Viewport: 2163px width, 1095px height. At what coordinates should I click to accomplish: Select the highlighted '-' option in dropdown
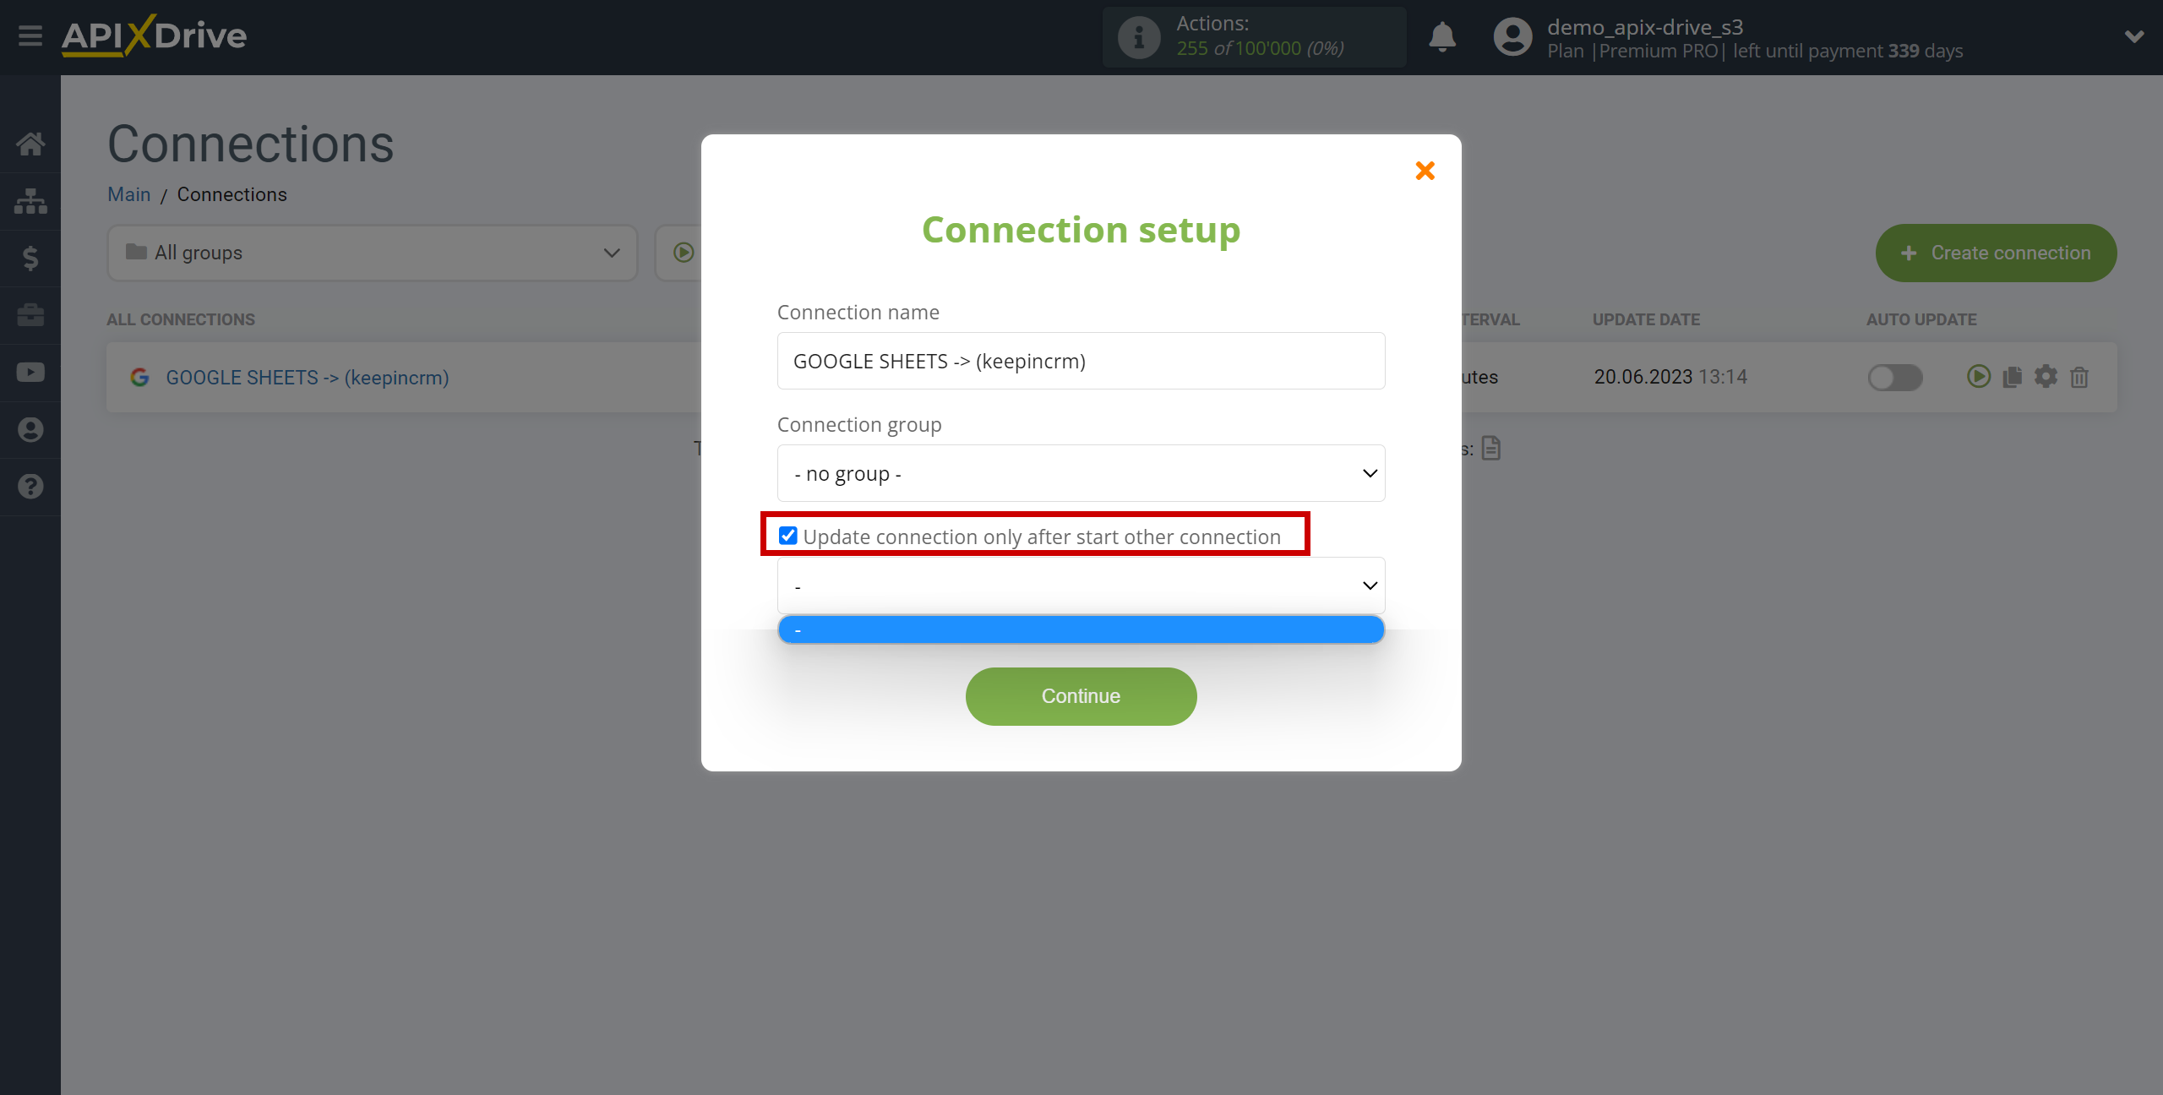tap(1081, 629)
